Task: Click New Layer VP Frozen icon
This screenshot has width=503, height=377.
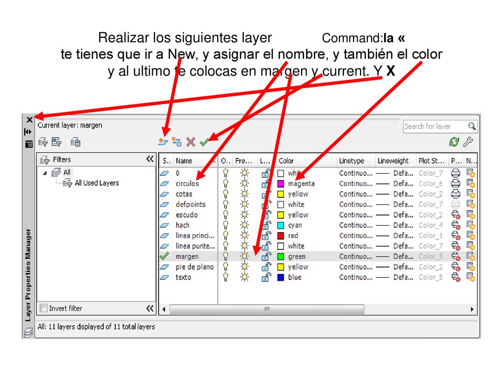Action: 176,142
